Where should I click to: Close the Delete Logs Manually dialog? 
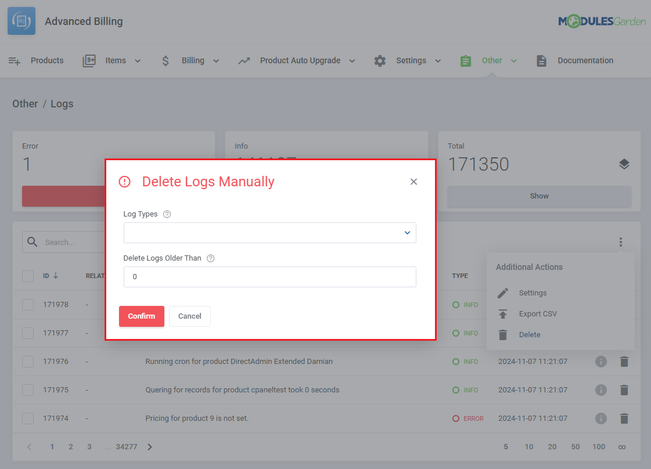413,182
